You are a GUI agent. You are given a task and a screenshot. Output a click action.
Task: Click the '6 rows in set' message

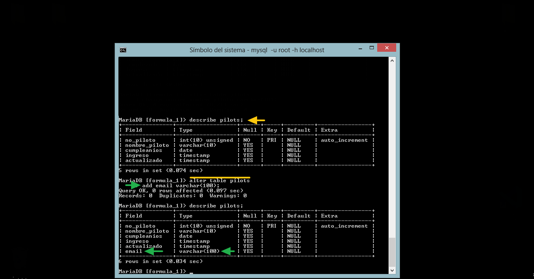(161, 261)
